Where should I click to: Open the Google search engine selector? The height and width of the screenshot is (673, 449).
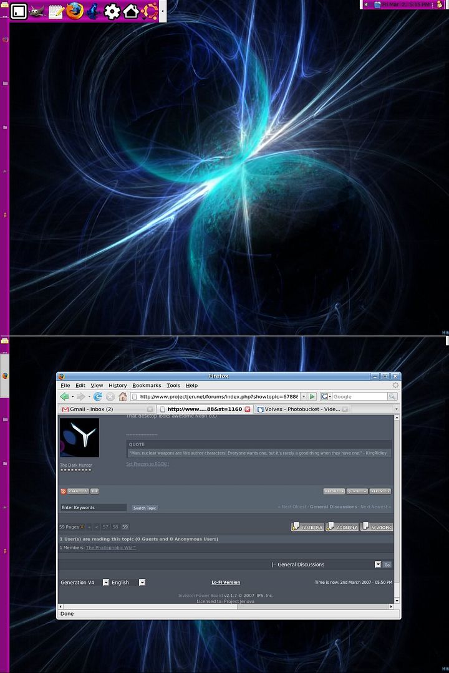pyautogui.click(x=327, y=396)
